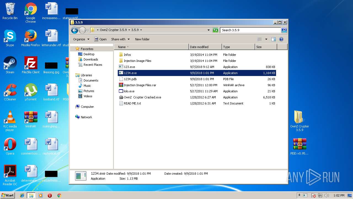Sort by Date modified column
Screen dimensions: 353x199
205,47
